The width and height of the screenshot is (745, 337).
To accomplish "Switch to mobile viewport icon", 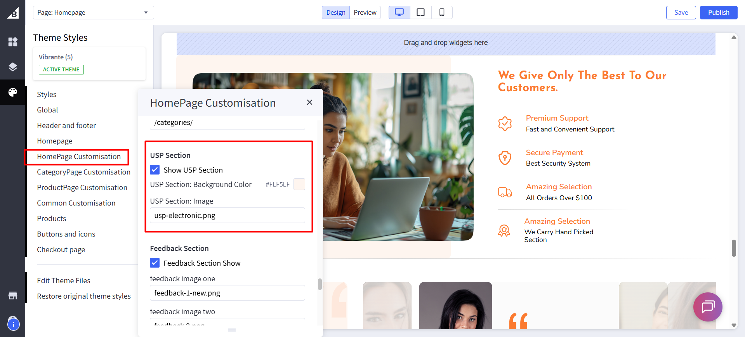I will click(442, 12).
